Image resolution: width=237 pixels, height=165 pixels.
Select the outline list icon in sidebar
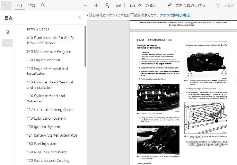pyautogui.click(x=7, y=43)
